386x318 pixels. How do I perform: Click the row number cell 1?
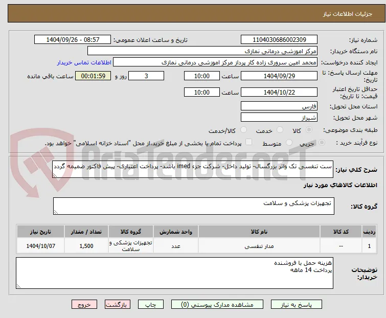[x=369, y=246]
